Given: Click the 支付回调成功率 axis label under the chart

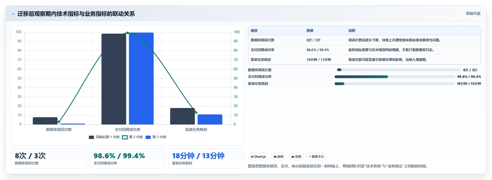Looking at the screenshot, I should tap(128, 129).
